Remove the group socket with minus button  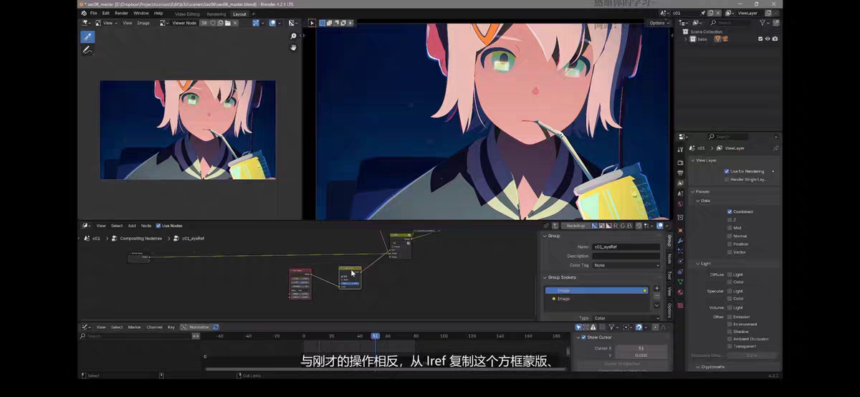pyautogui.click(x=656, y=297)
